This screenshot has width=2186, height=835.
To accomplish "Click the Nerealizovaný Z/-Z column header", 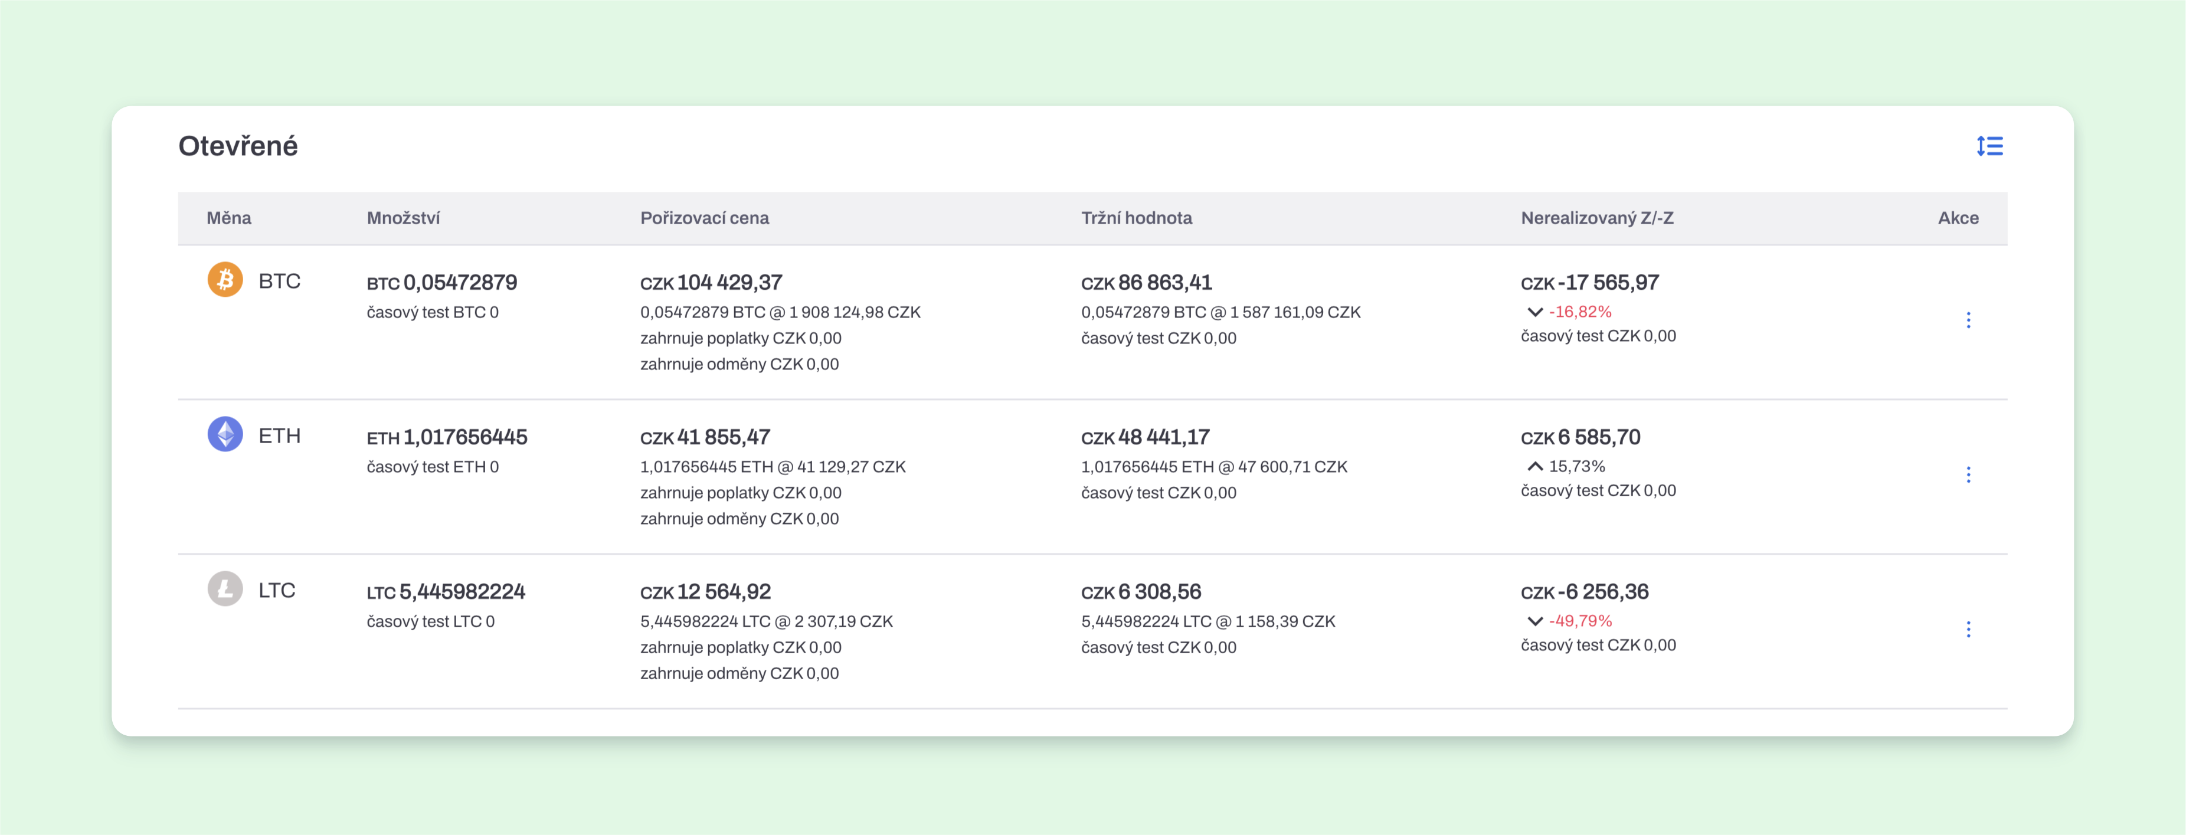I will (x=1597, y=218).
